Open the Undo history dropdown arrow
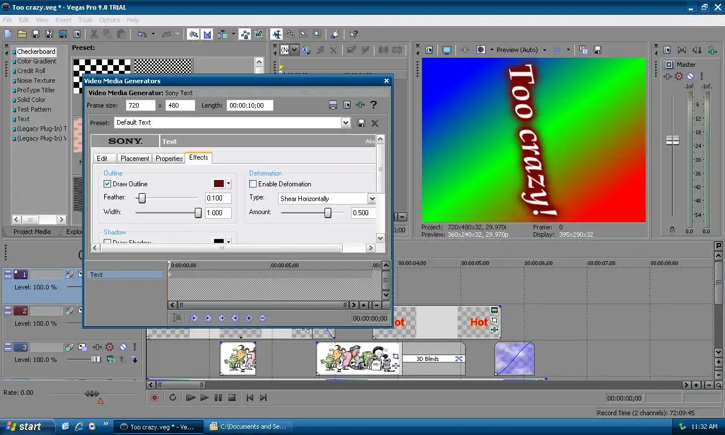 [153, 34]
